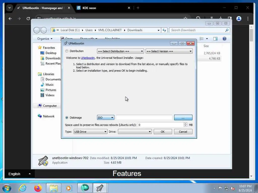Click the Explorer refresh button

click(164, 30)
